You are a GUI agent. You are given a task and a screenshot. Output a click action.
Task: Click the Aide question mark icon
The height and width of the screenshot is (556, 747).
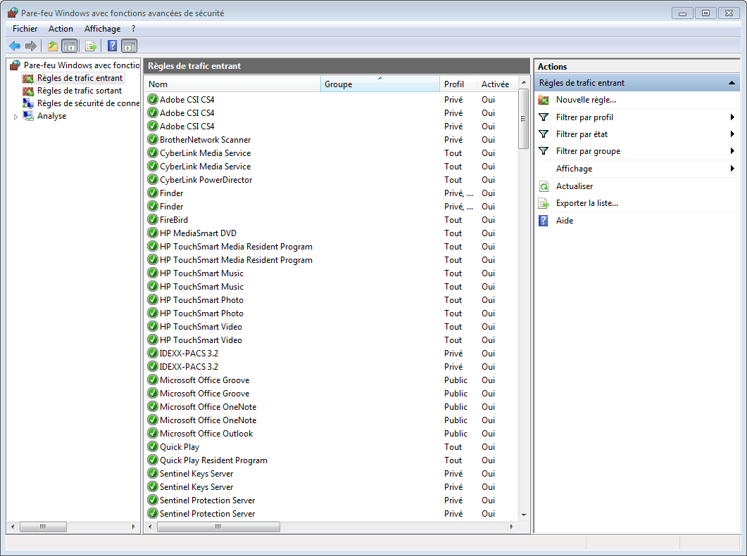[x=544, y=221]
